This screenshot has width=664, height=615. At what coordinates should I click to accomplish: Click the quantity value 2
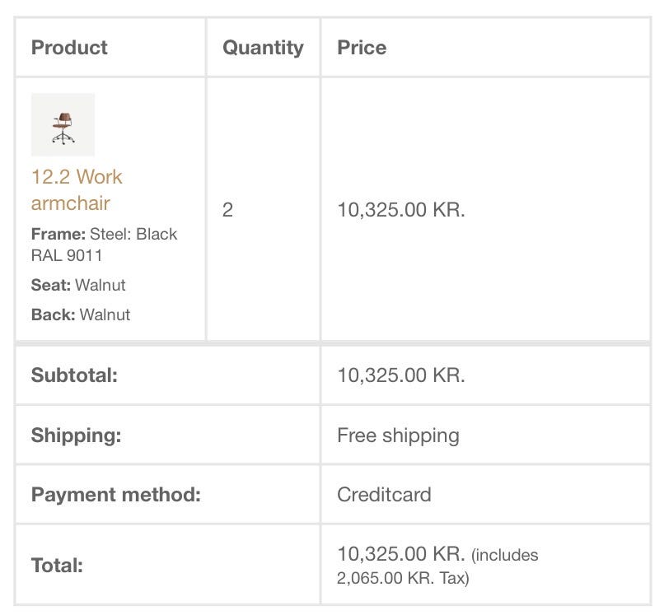[x=227, y=210]
